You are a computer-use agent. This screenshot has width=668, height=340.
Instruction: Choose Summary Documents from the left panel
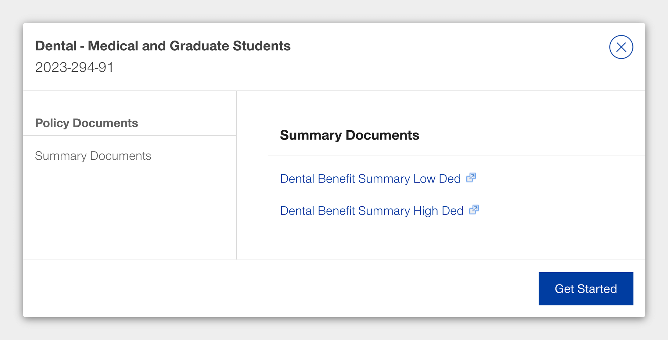coord(93,156)
